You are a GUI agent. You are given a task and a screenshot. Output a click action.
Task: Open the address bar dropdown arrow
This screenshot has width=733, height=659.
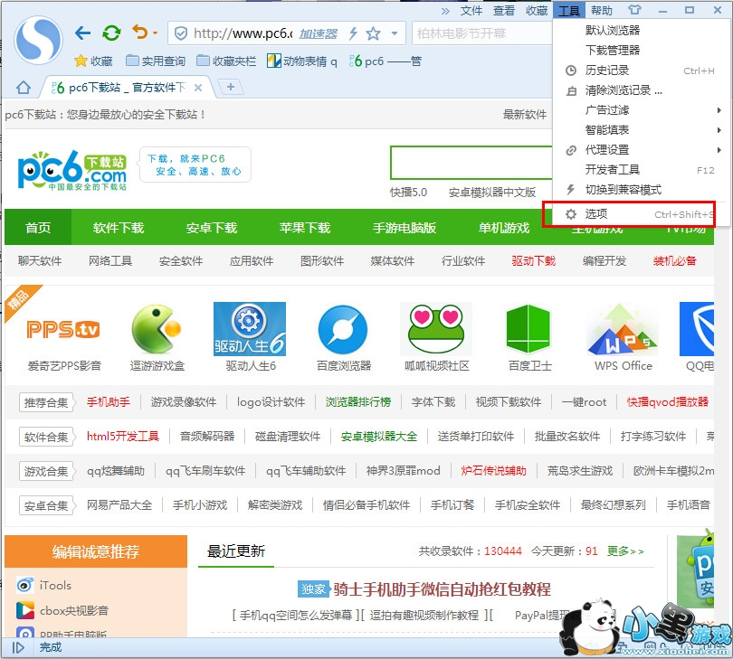(395, 33)
